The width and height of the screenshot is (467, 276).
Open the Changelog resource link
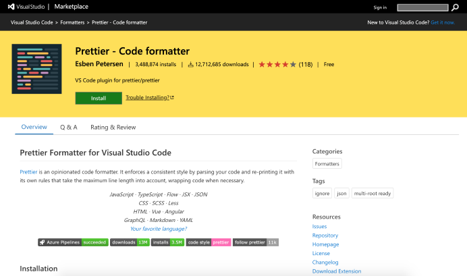click(325, 263)
